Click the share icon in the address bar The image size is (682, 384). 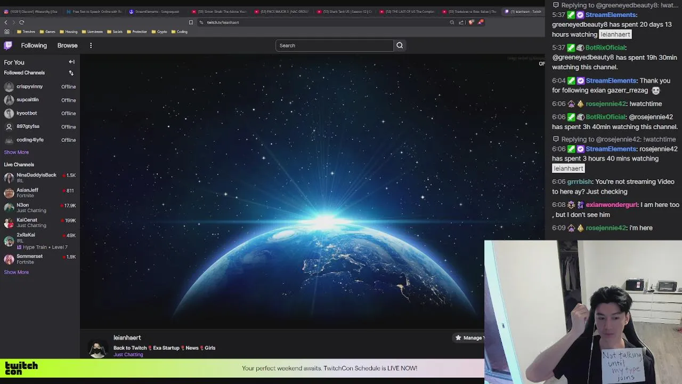[x=461, y=22]
